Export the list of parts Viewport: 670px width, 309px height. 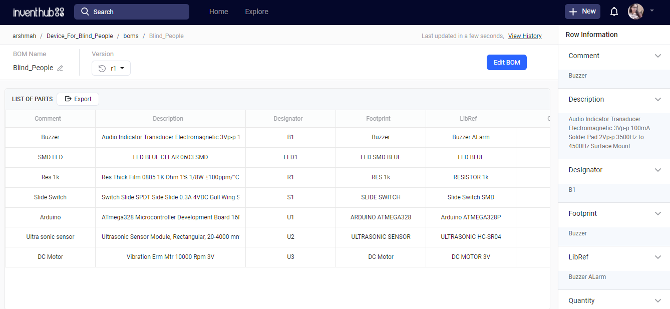click(x=78, y=99)
